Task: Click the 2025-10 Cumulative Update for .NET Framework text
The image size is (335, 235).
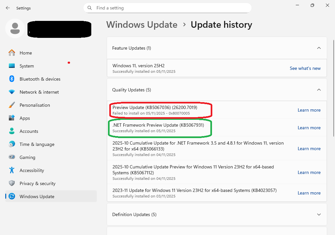Action: 198,146
